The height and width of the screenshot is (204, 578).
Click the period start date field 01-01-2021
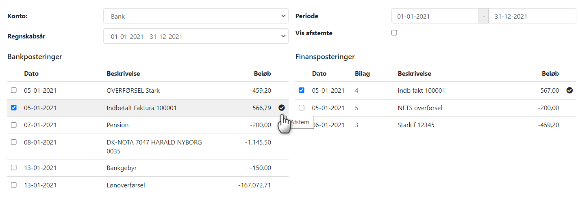point(435,16)
